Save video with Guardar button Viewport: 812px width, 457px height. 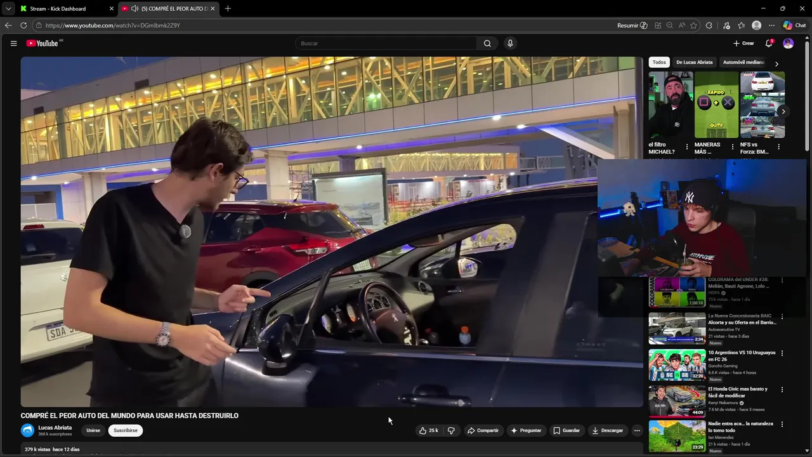point(566,430)
